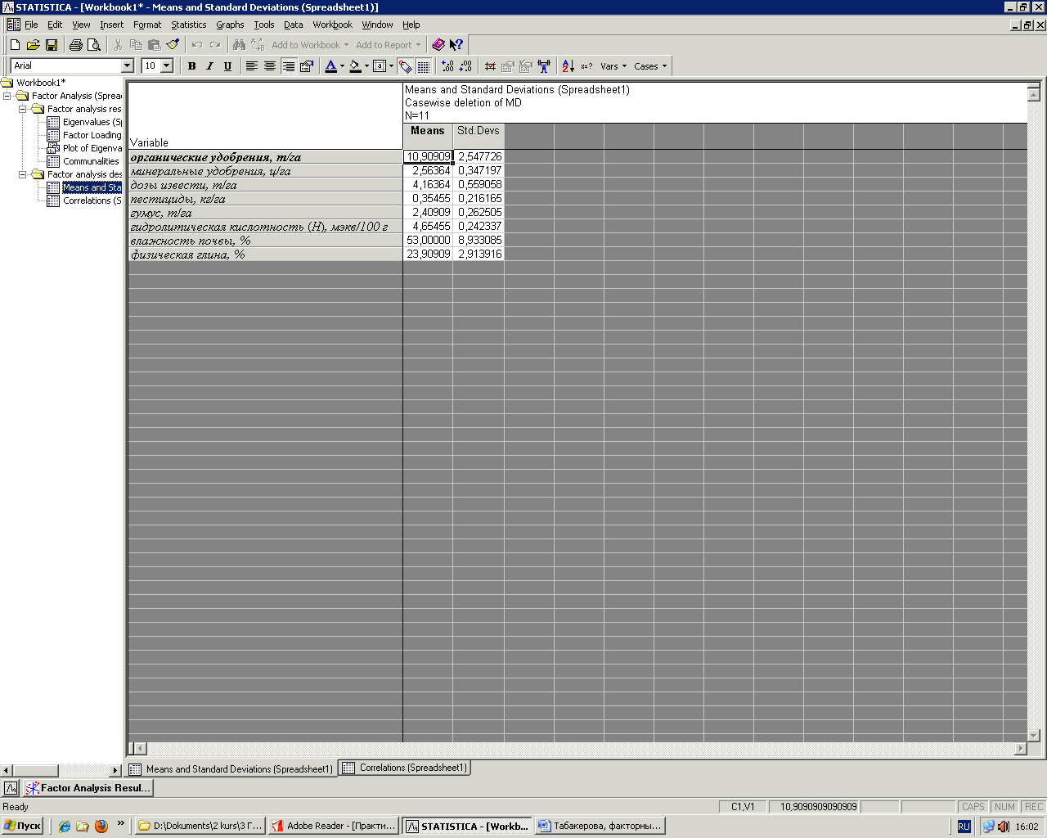Open the Cases dropdown menu
This screenshot has height=838, width=1047.
tap(650, 66)
